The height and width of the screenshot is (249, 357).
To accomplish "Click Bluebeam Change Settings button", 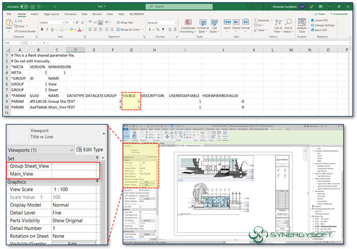I will coord(323,25).
